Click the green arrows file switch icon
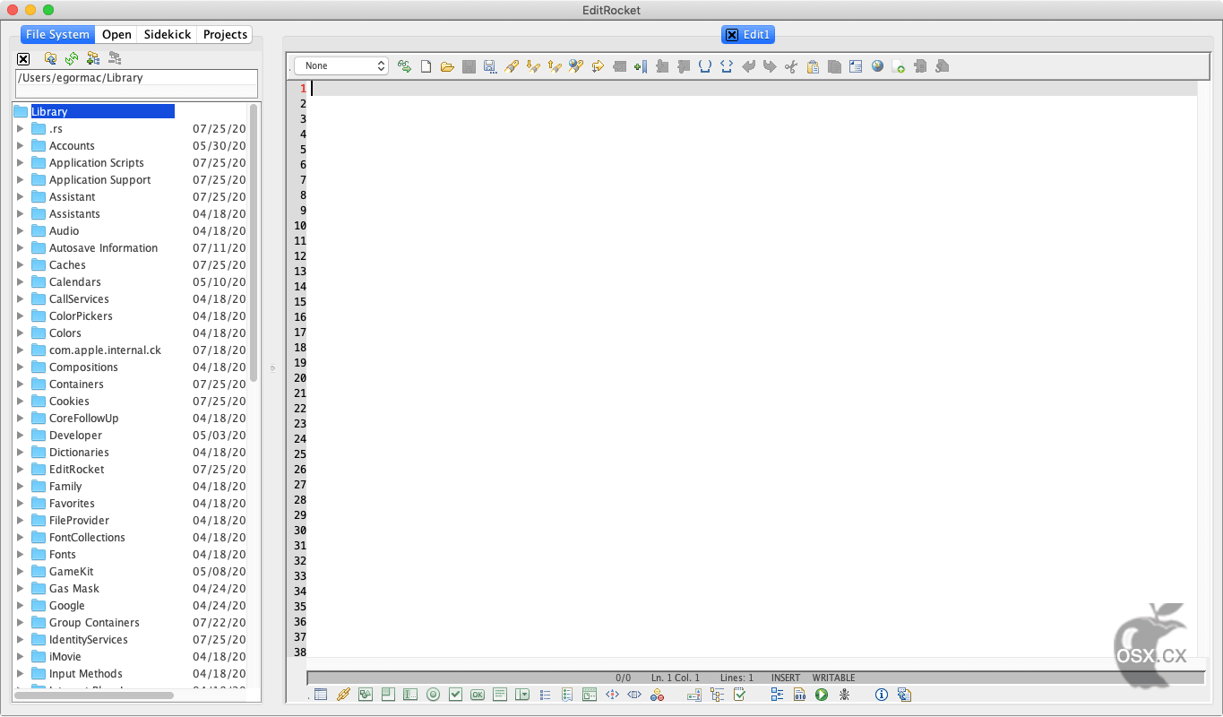Image resolution: width=1223 pixels, height=717 pixels. (404, 66)
